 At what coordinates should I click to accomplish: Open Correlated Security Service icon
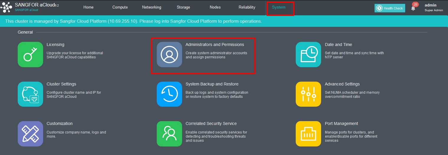(x=169, y=134)
